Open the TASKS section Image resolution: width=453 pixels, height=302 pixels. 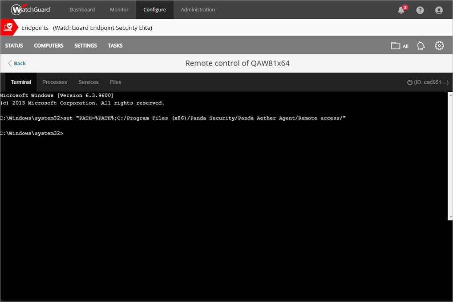115,45
